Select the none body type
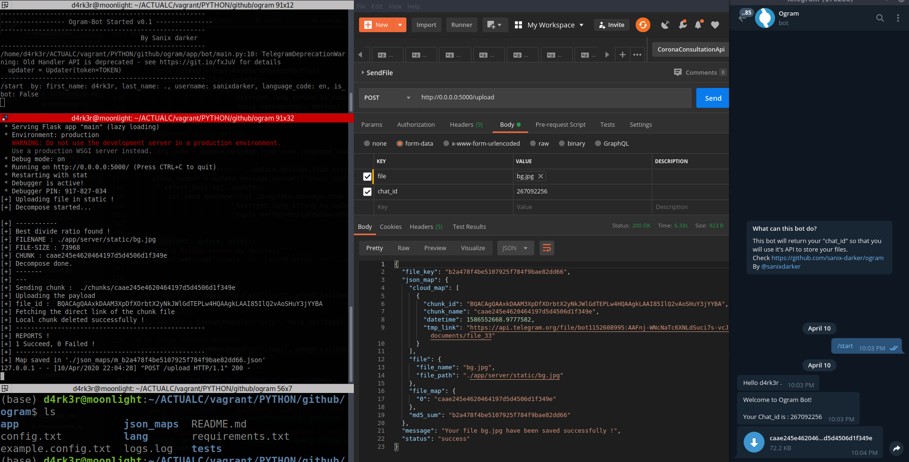 (367, 143)
